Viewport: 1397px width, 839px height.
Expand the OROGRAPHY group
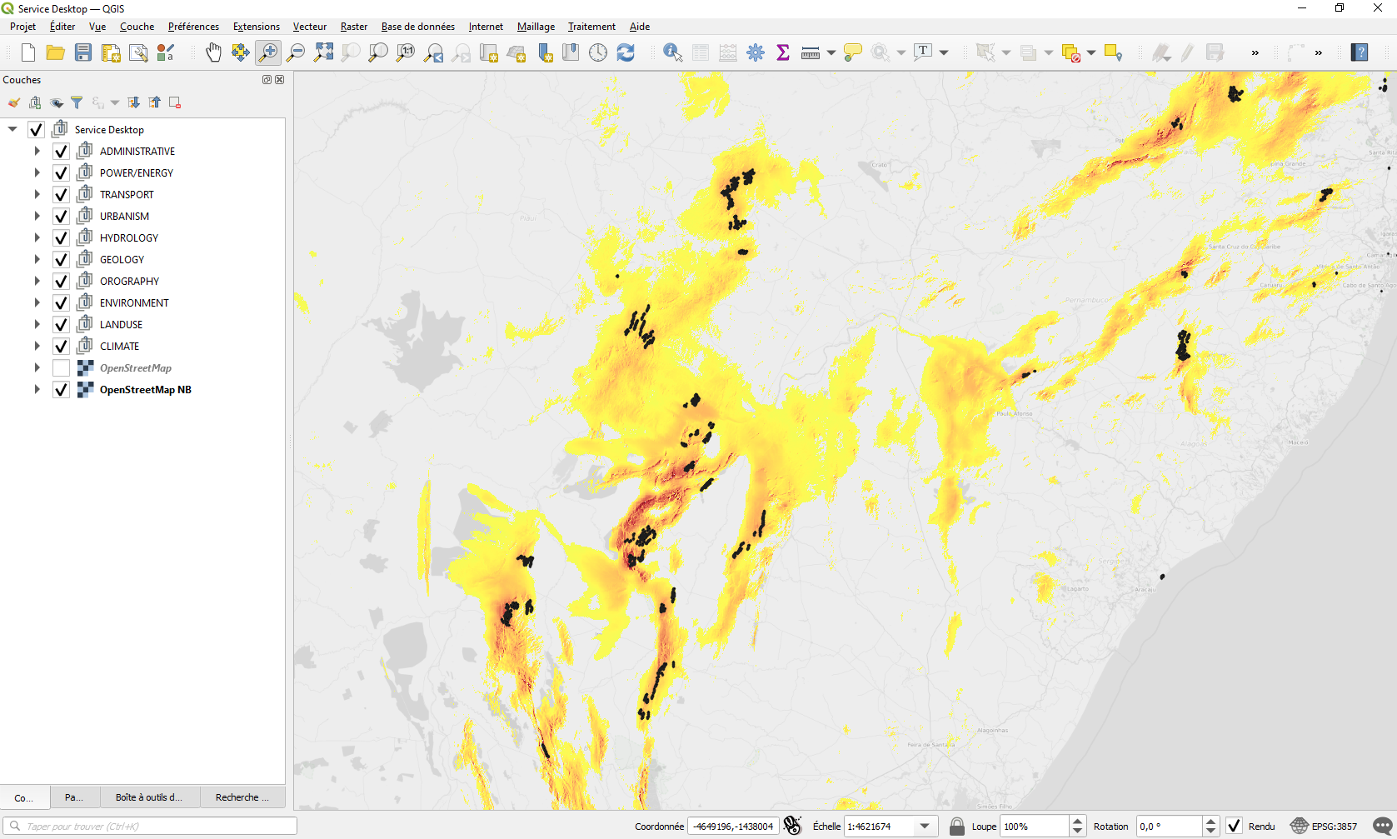pos(37,282)
